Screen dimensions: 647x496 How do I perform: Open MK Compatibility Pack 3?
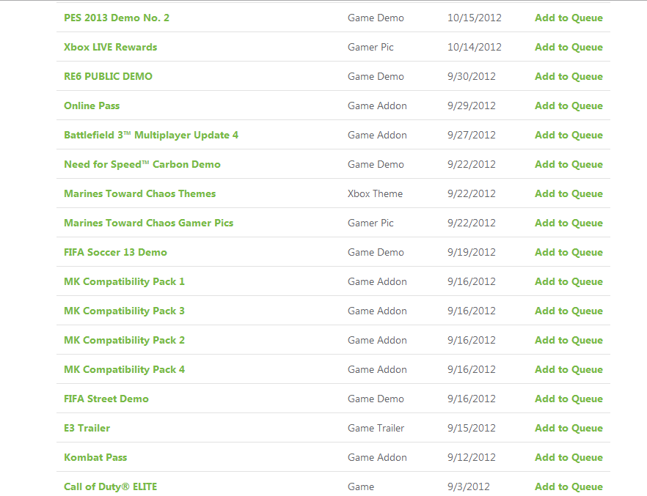(x=124, y=311)
